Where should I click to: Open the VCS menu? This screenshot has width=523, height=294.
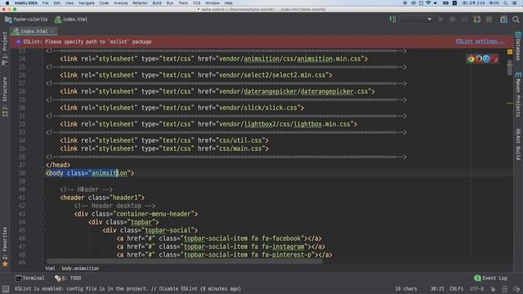point(196,3)
